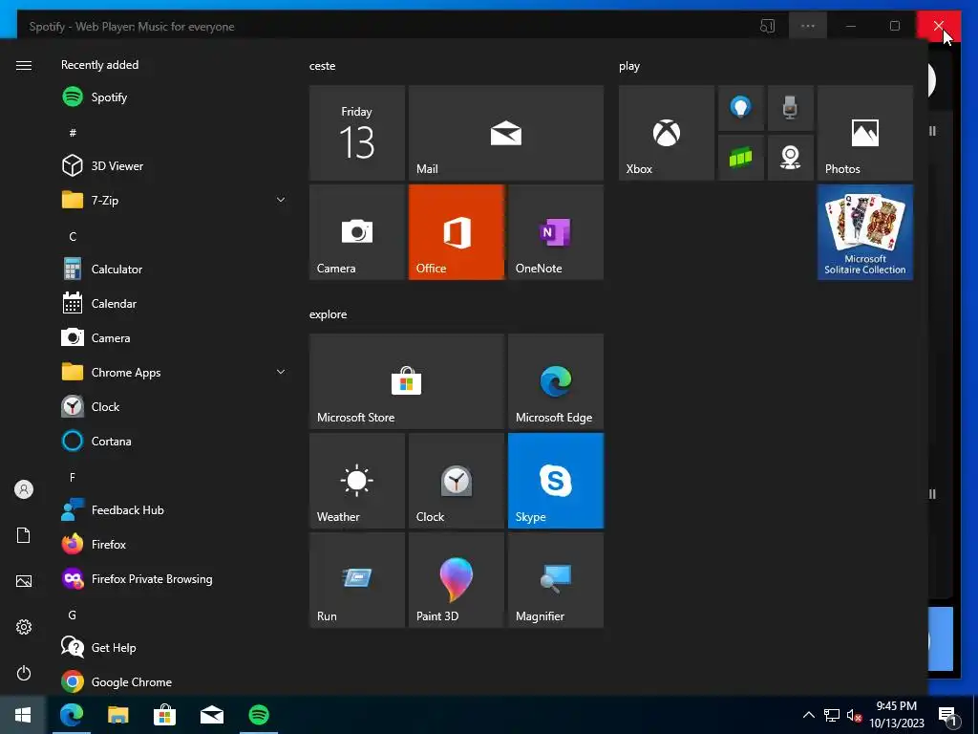
Task: Open the 7-Zip folder entry
Action: pos(173,201)
